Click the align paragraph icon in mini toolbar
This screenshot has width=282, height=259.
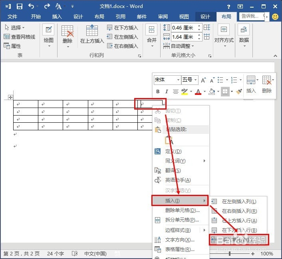[175, 92]
